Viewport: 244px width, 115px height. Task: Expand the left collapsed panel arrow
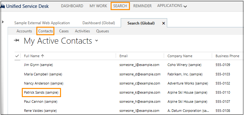pyautogui.click(x=3, y=22)
